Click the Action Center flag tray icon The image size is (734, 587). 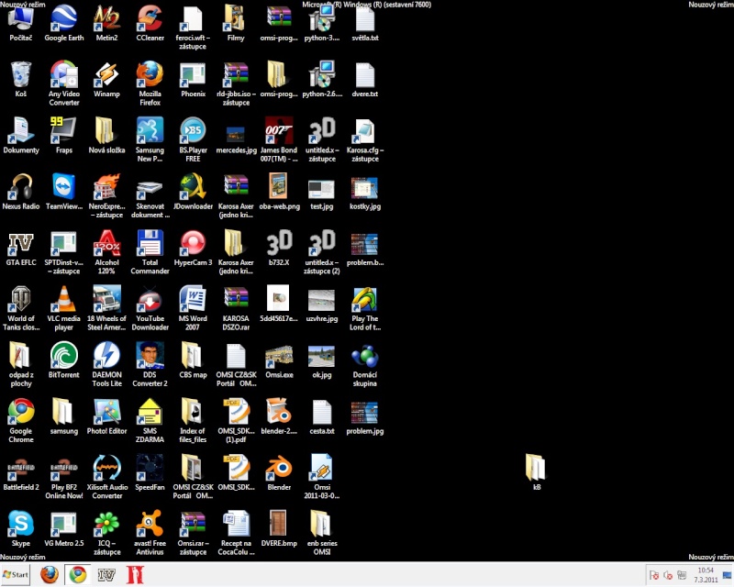click(x=654, y=575)
